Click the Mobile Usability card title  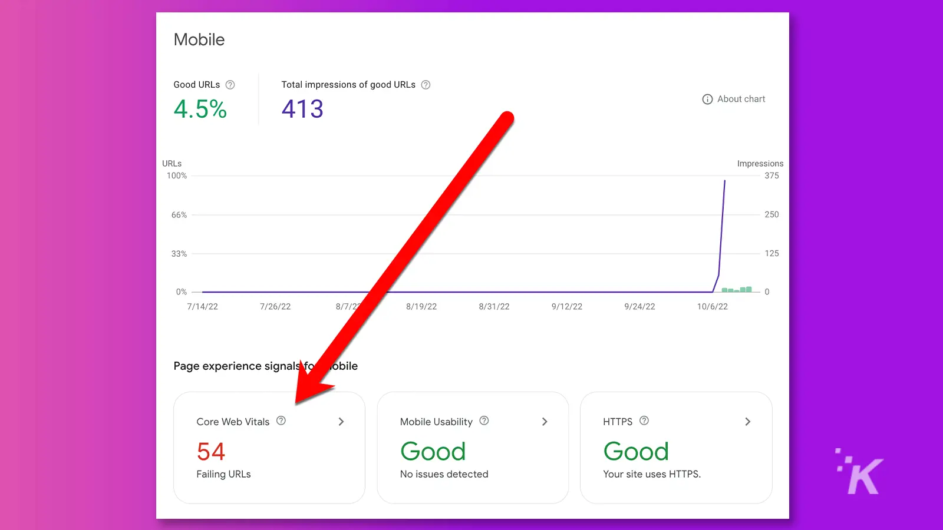tap(436, 422)
